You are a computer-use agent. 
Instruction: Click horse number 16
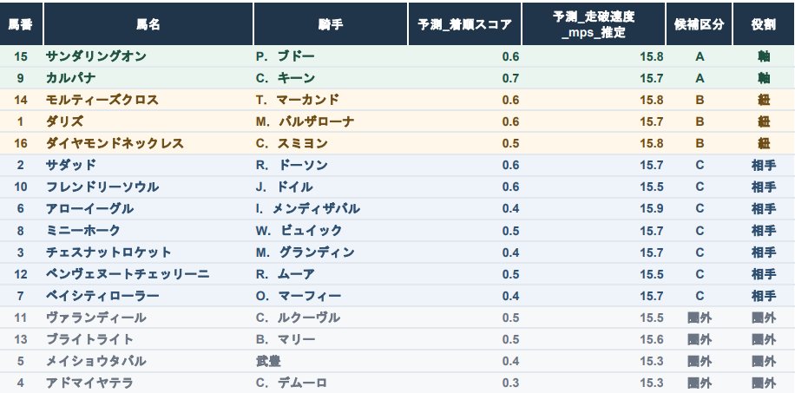pos(21,143)
